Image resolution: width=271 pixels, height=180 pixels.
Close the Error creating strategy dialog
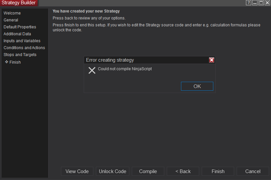[212, 60]
